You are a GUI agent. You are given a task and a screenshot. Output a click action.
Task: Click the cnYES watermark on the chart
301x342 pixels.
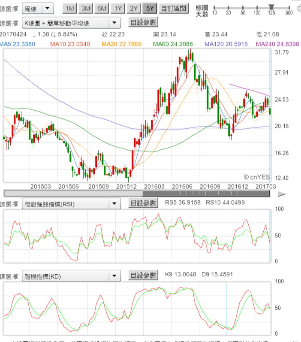[x=256, y=177]
